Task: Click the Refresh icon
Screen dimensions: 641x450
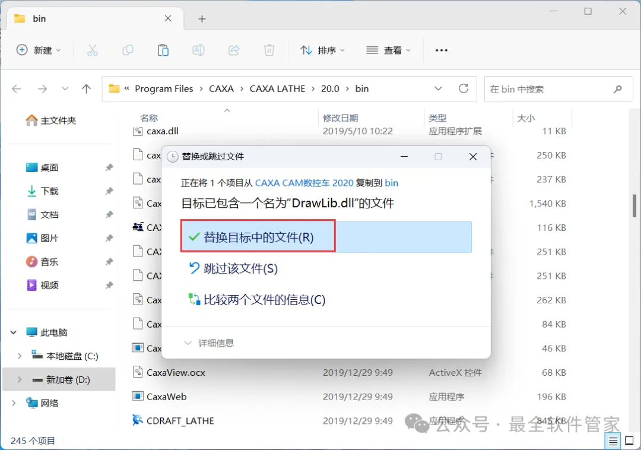Action: (464, 88)
